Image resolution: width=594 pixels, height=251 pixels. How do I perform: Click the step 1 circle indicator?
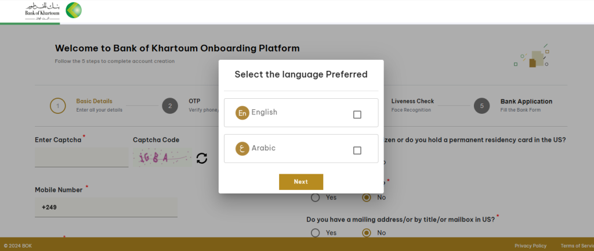pyautogui.click(x=58, y=106)
